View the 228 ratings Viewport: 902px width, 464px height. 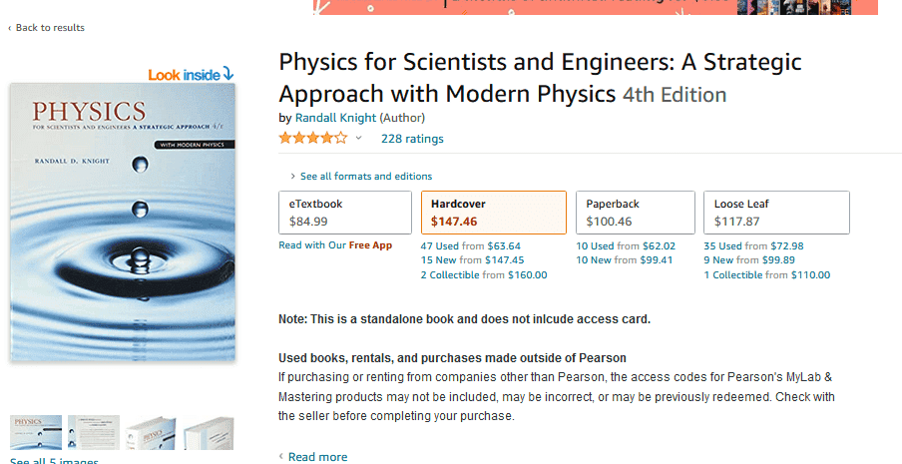click(x=412, y=139)
